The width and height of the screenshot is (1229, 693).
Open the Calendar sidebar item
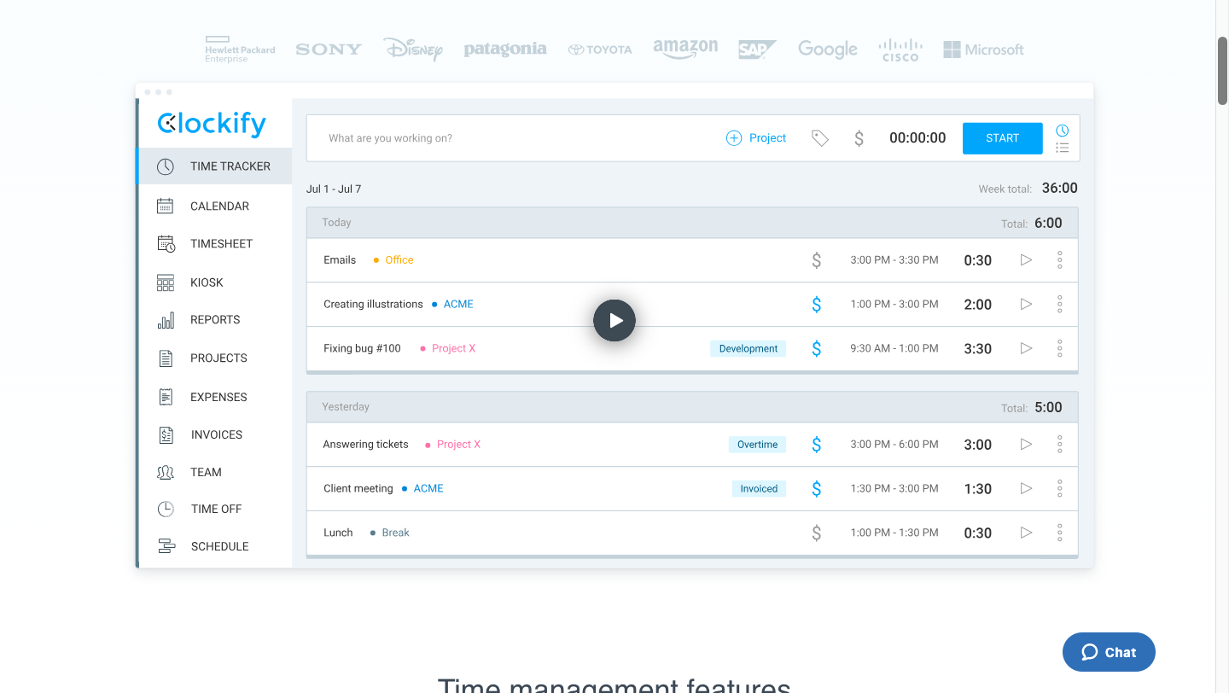click(x=218, y=206)
